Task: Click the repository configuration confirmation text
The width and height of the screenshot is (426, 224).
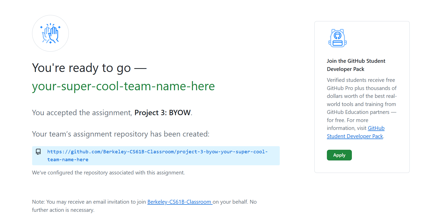Action: [108, 172]
